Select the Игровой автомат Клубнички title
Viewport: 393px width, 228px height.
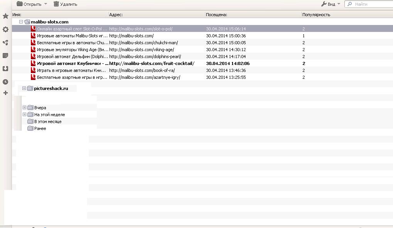[x=73, y=63]
